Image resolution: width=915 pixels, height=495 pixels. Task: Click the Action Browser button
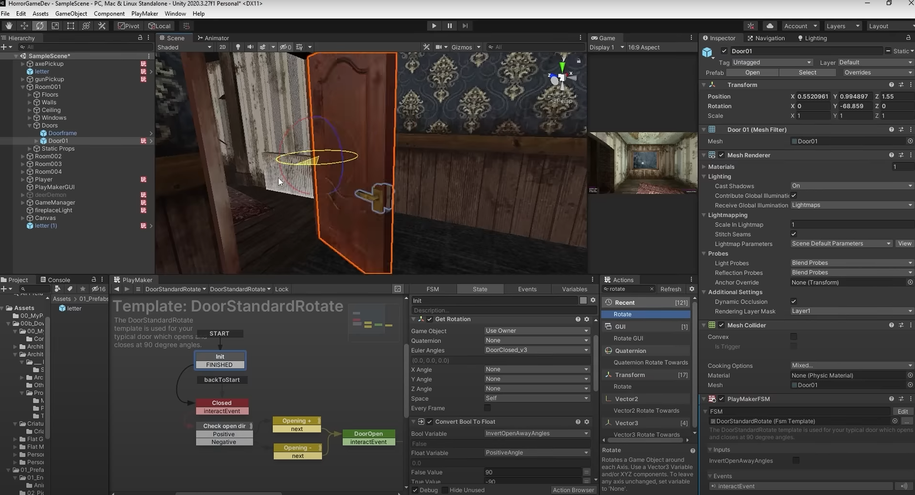point(573,490)
